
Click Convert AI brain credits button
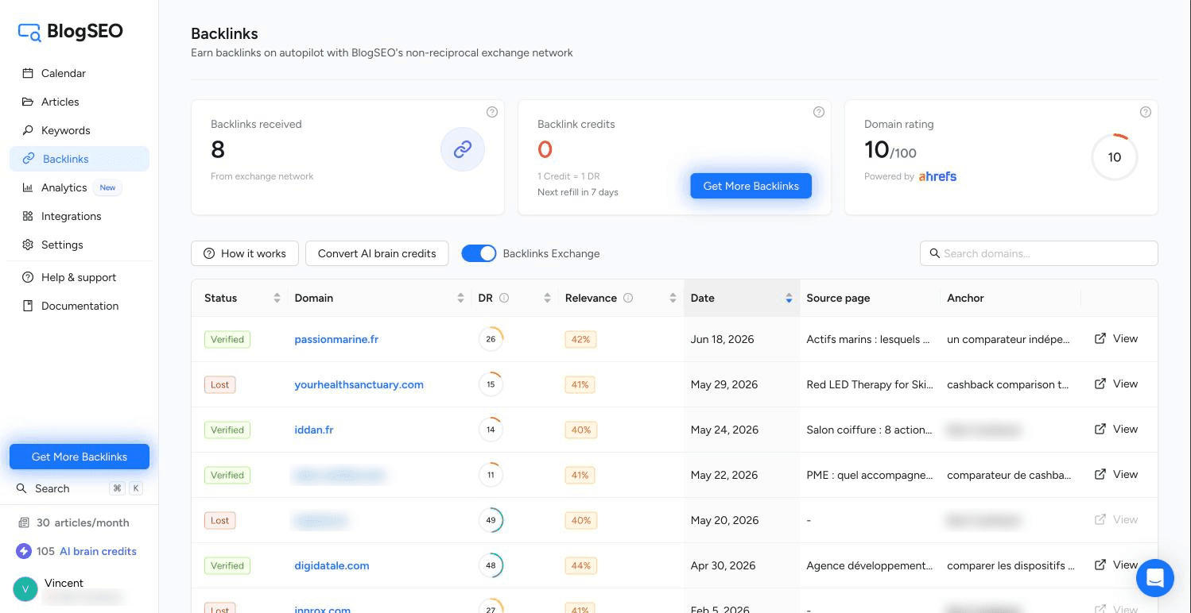377,253
